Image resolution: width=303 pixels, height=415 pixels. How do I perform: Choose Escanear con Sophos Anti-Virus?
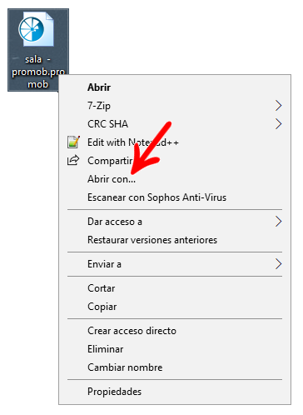click(175, 197)
